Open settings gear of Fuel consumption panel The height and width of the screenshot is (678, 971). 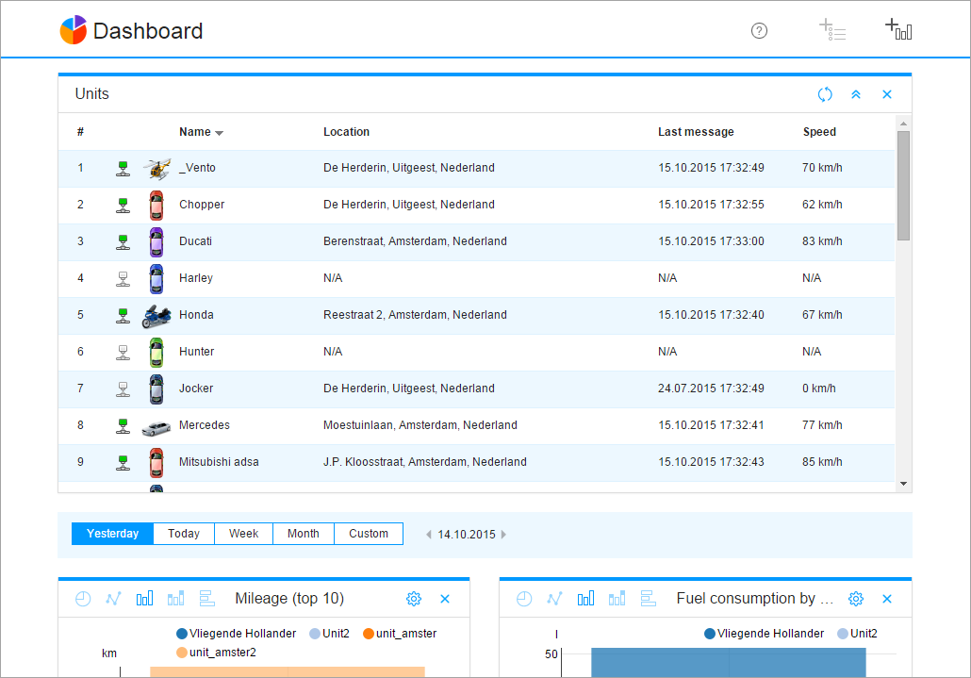pos(855,599)
